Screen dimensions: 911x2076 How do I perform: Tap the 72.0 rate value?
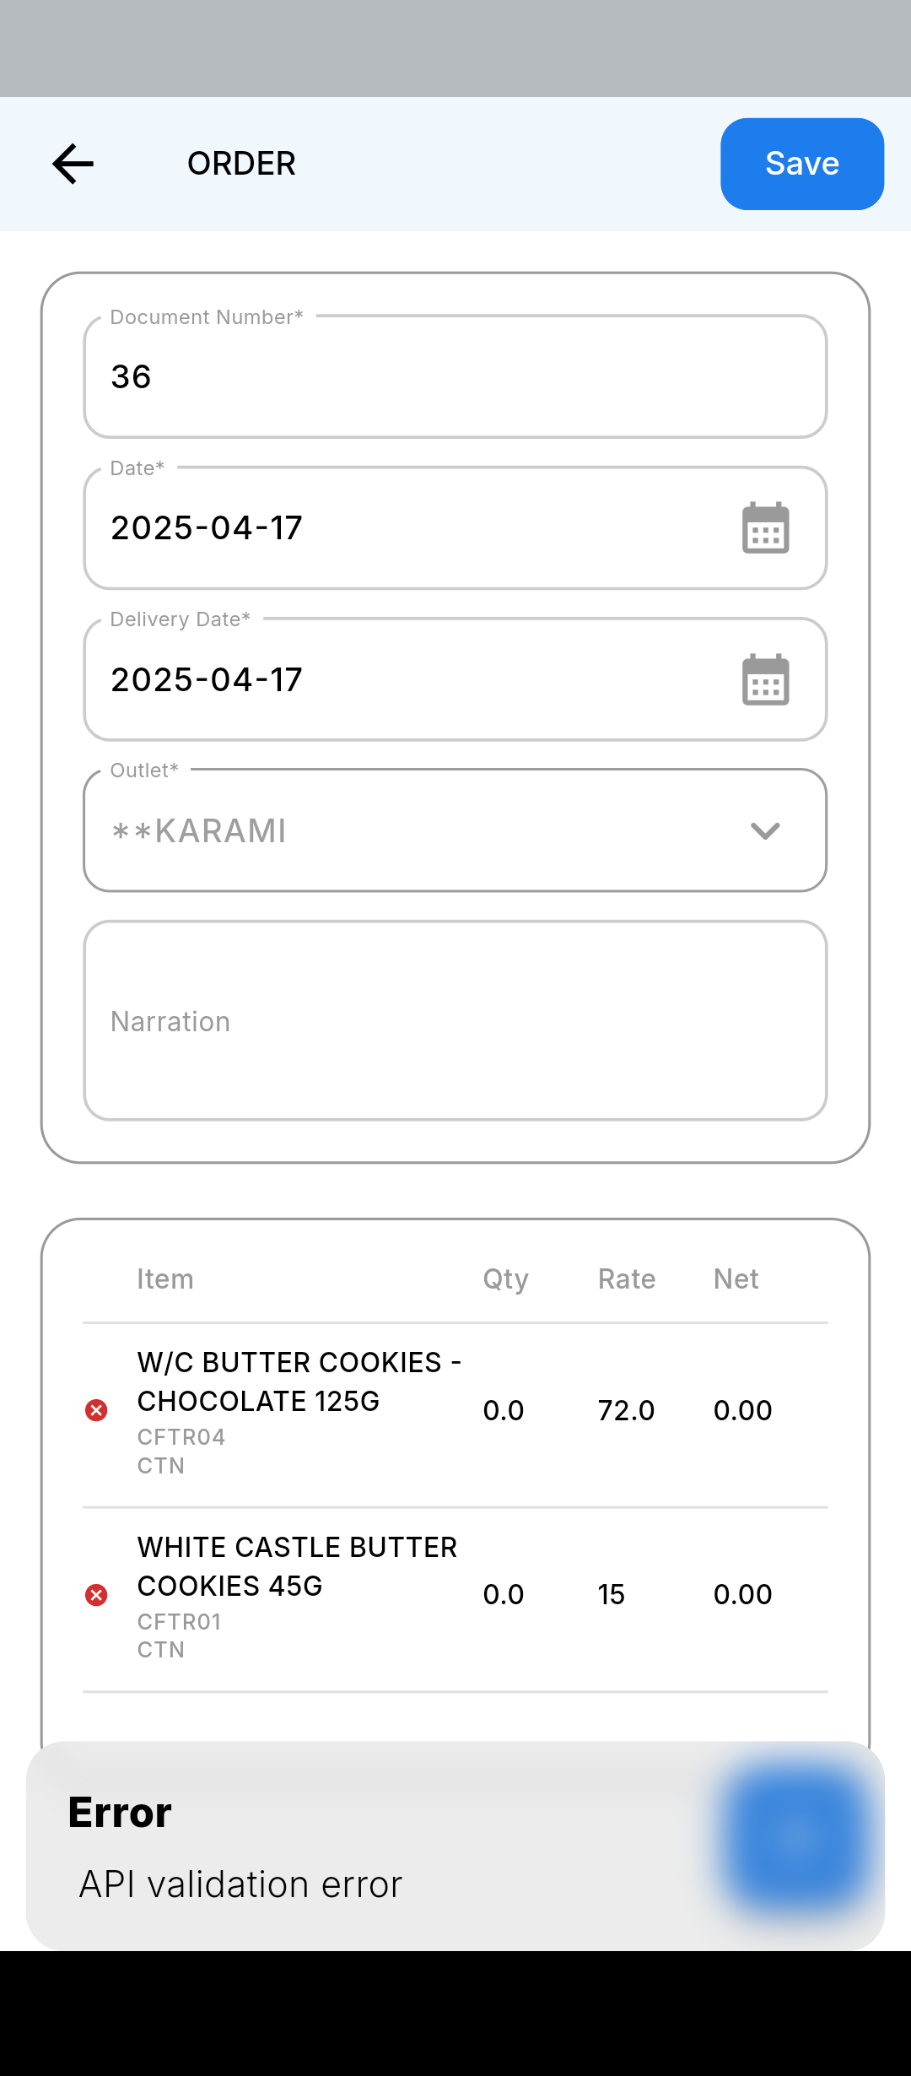click(626, 1410)
